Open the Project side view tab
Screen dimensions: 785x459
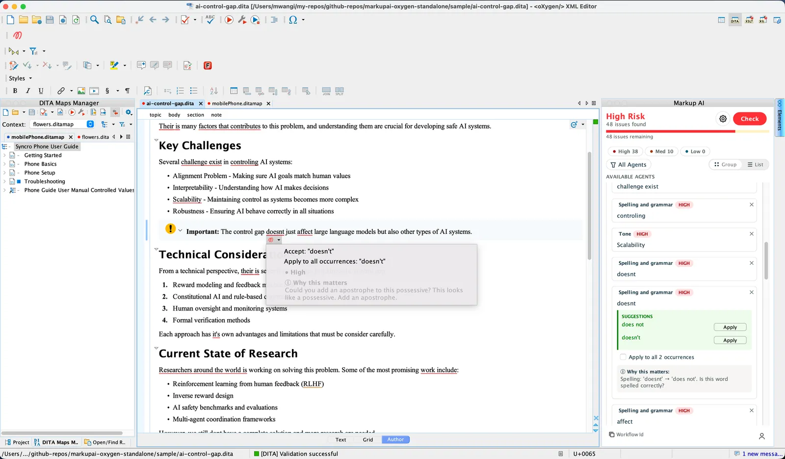pos(18,442)
